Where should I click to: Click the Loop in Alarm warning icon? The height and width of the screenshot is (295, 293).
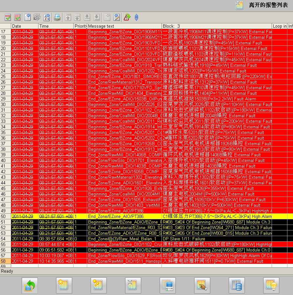point(127,17)
